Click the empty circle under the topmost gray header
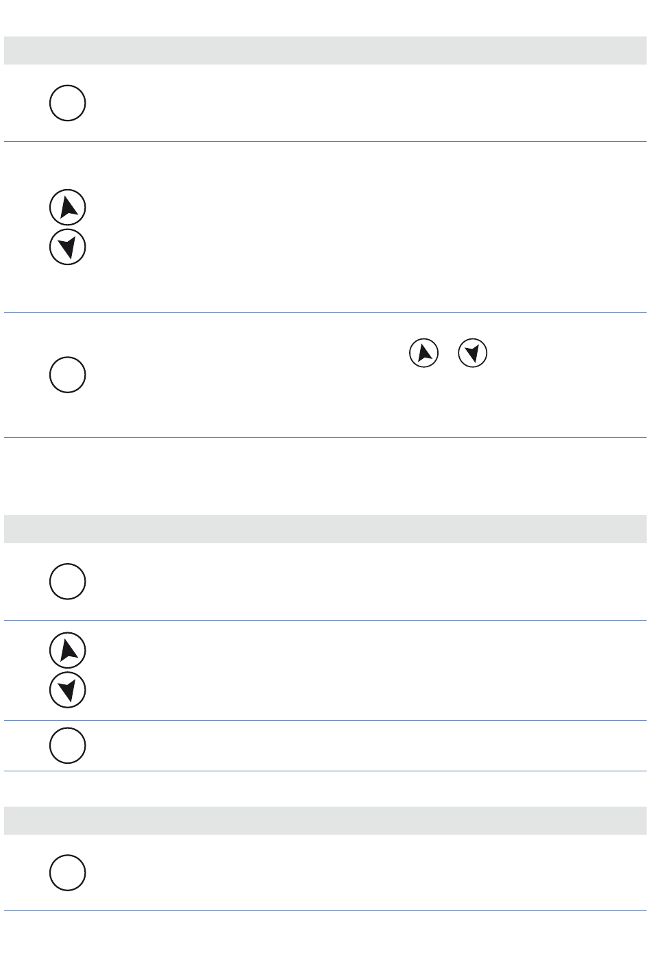This screenshot has height=957, width=651. pos(68,103)
